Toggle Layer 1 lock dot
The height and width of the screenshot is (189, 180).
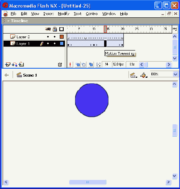[55, 43]
